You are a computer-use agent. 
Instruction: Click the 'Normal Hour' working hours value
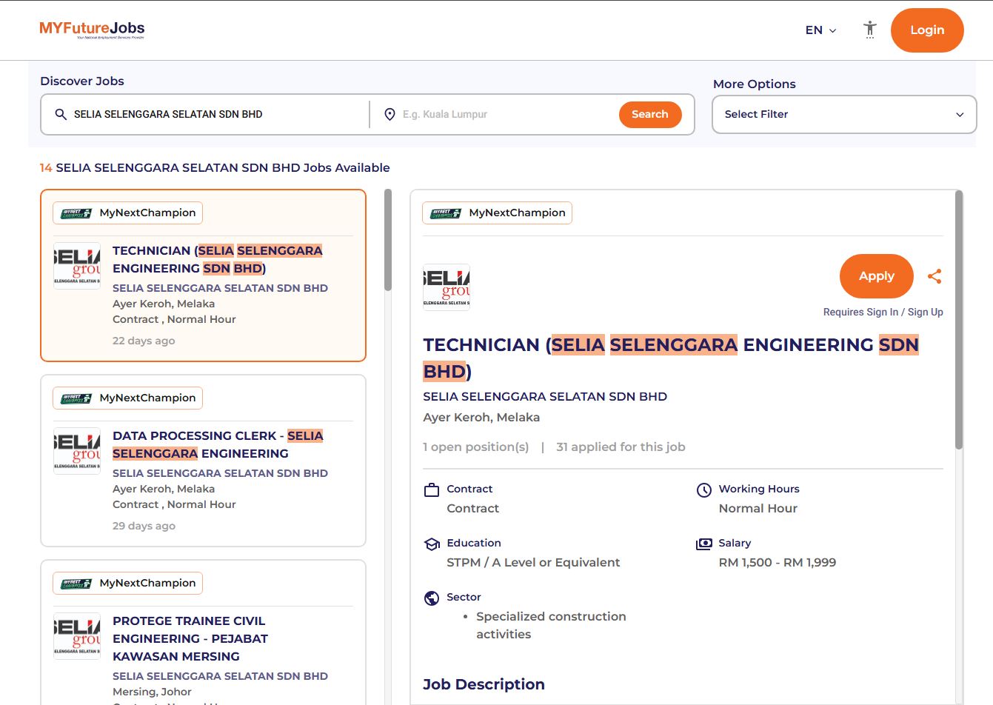[x=758, y=508]
